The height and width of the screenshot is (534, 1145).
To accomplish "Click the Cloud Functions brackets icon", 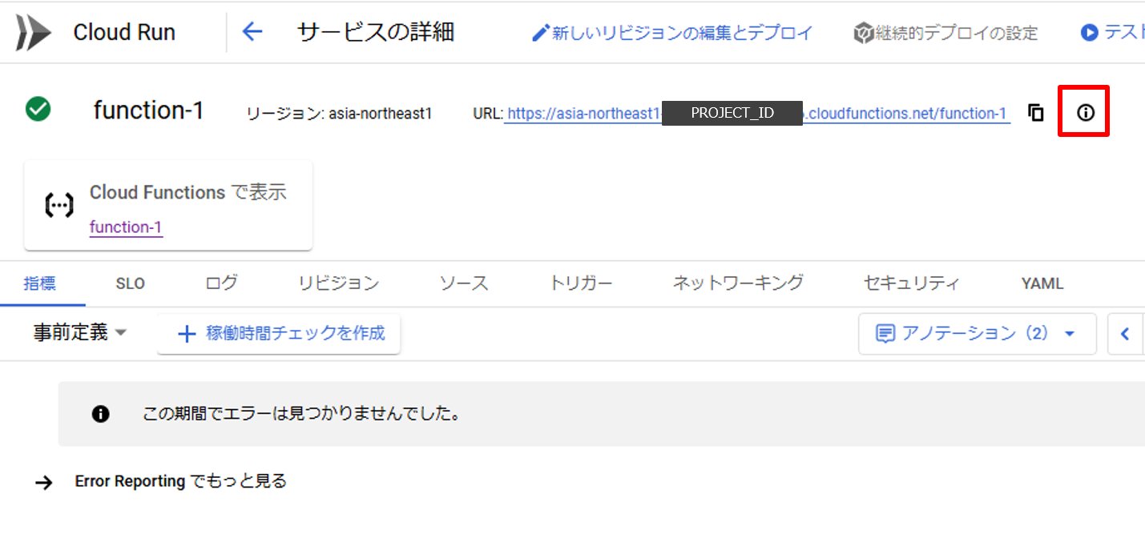I will pyautogui.click(x=58, y=206).
